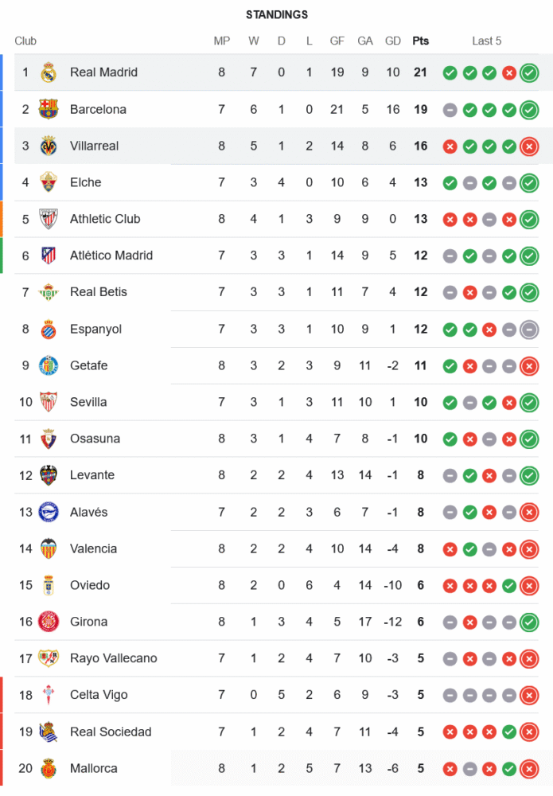Click the Pts column header
The height and width of the screenshot is (796, 553).
(x=420, y=41)
